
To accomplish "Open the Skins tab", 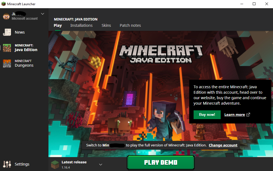I will pyautogui.click(x=106, y=25).
